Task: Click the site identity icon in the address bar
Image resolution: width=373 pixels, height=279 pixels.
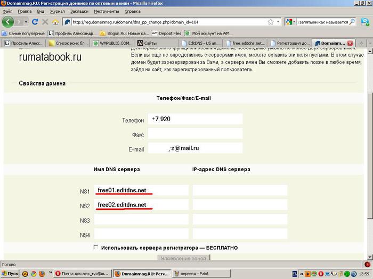Action: [x=67, y=22]
